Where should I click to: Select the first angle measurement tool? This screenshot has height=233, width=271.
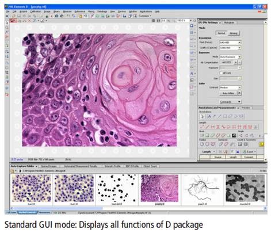(241, 136)
